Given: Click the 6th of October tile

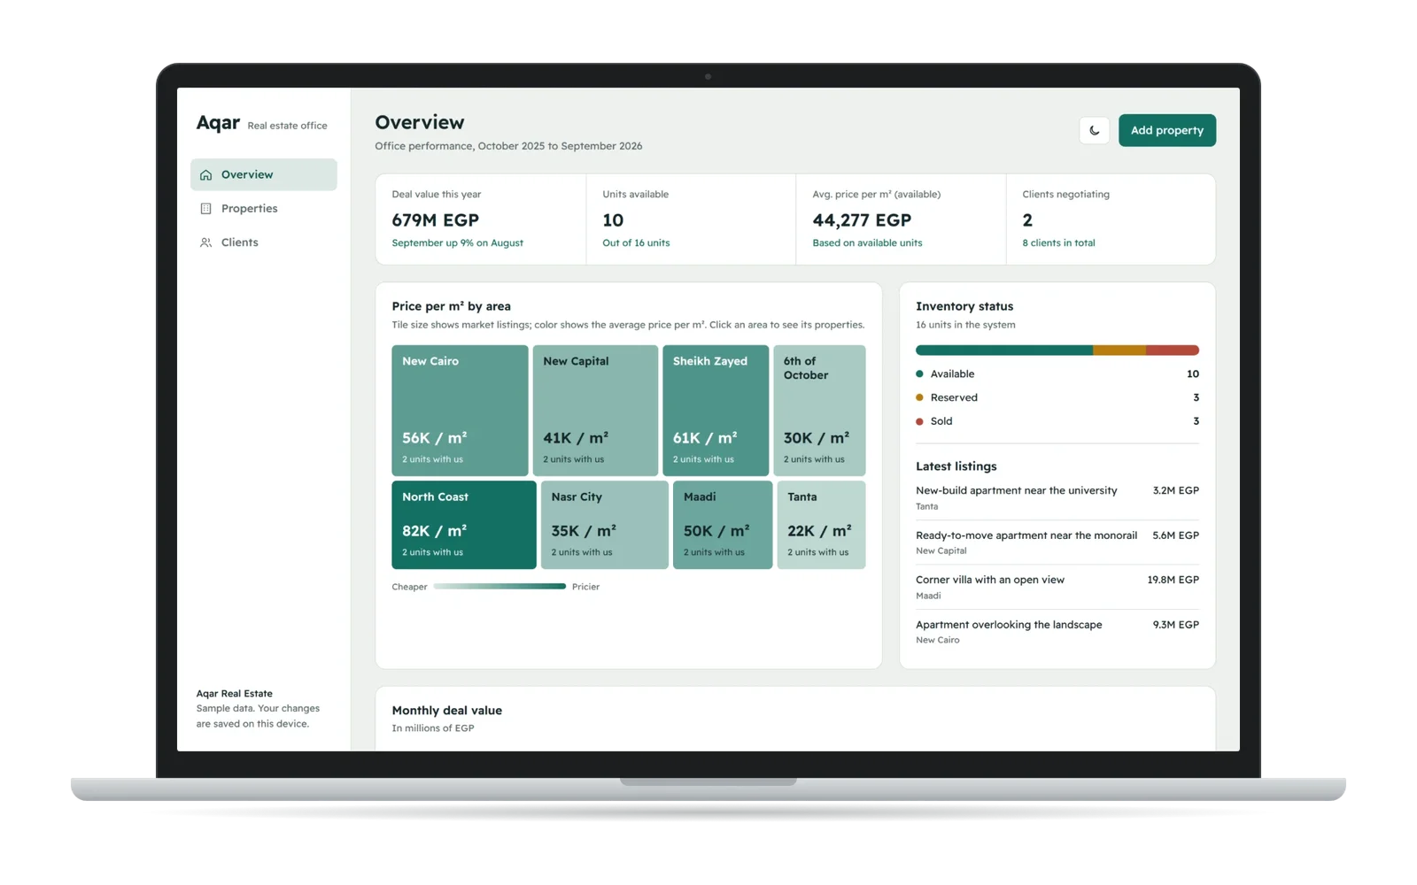Looking at the screenshot, I should pyautogui.click(x=819, y=411).
